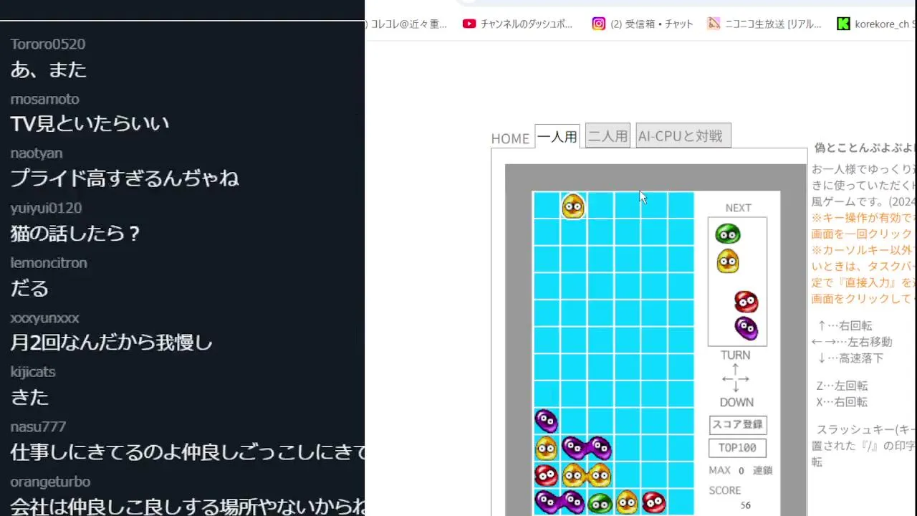
Task: Open the YouTube channel dashboard bookmark
Action: (x=518, y=24)
